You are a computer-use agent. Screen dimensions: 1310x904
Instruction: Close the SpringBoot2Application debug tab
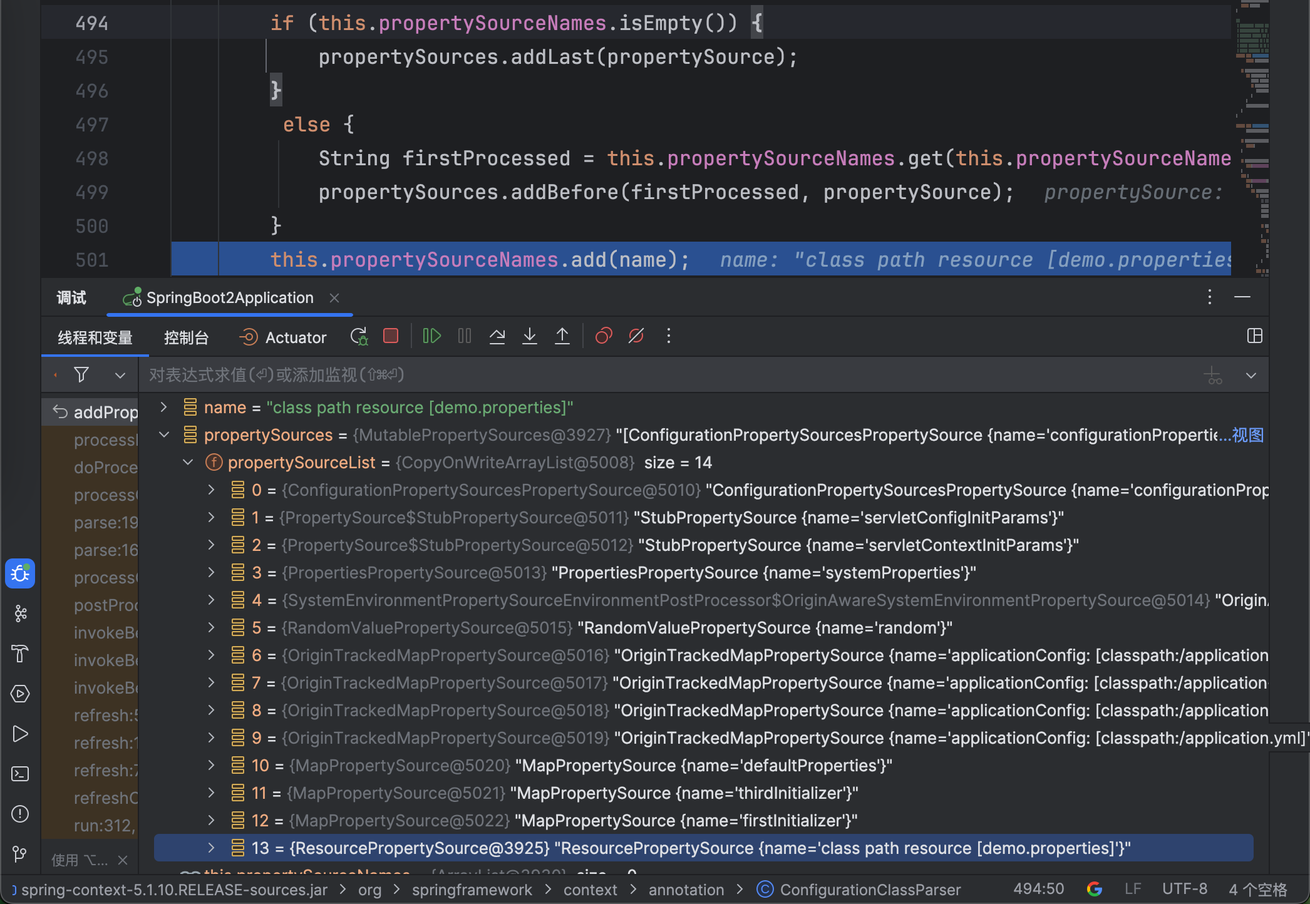[x=334, y=298]
